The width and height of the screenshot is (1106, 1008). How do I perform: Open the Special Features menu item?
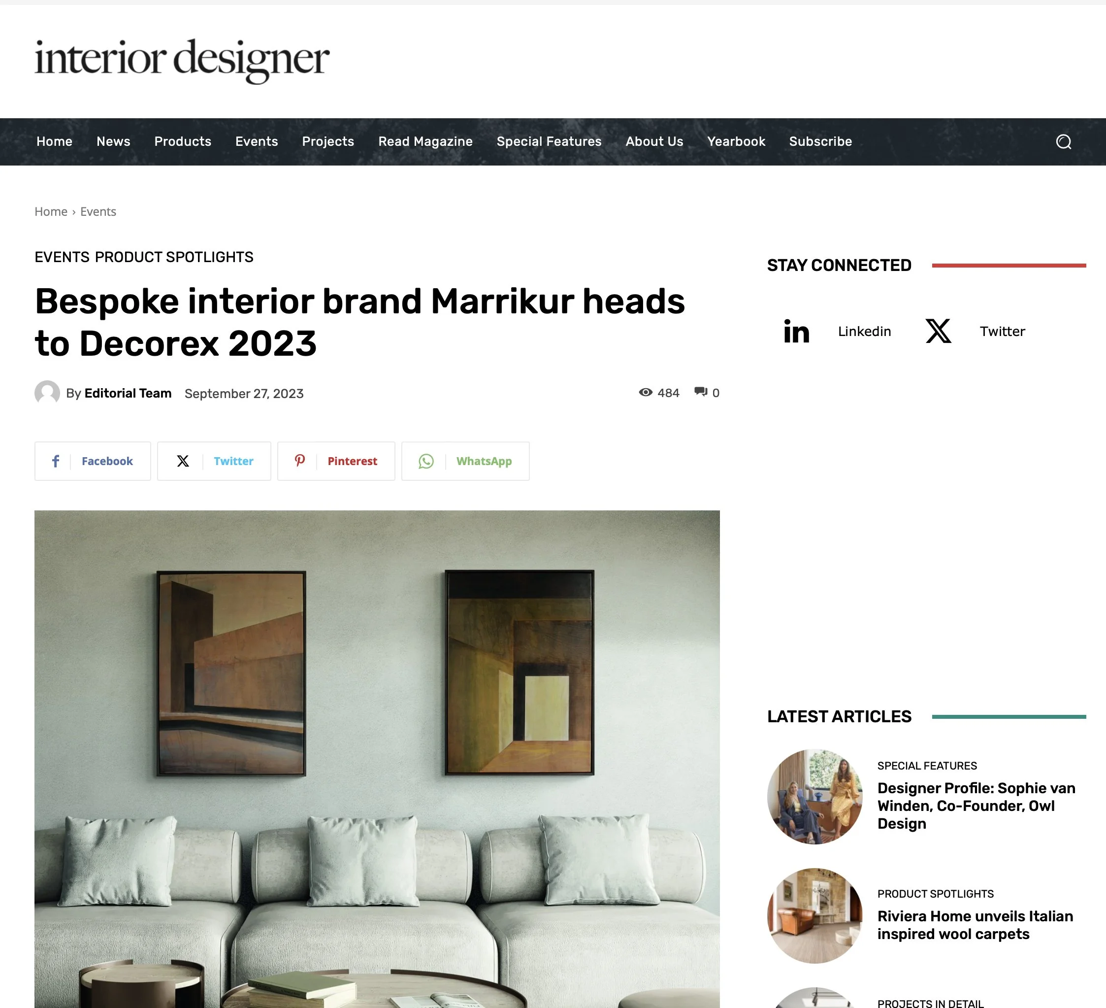pos(549,142)
